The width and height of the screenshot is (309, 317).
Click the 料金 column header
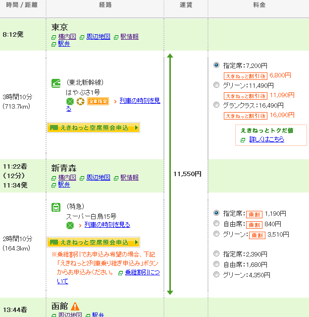click(259, 5)
